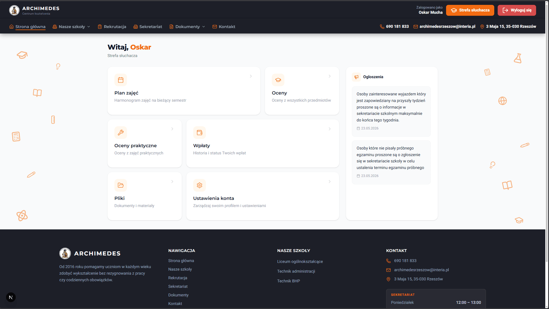
Task: Open the Wpłaty card title
Action: (202, 146)
